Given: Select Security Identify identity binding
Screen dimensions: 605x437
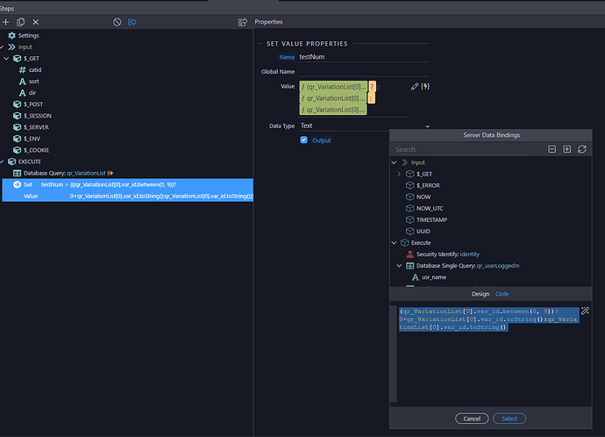Looking at the screenshot, I should [443, 254].
